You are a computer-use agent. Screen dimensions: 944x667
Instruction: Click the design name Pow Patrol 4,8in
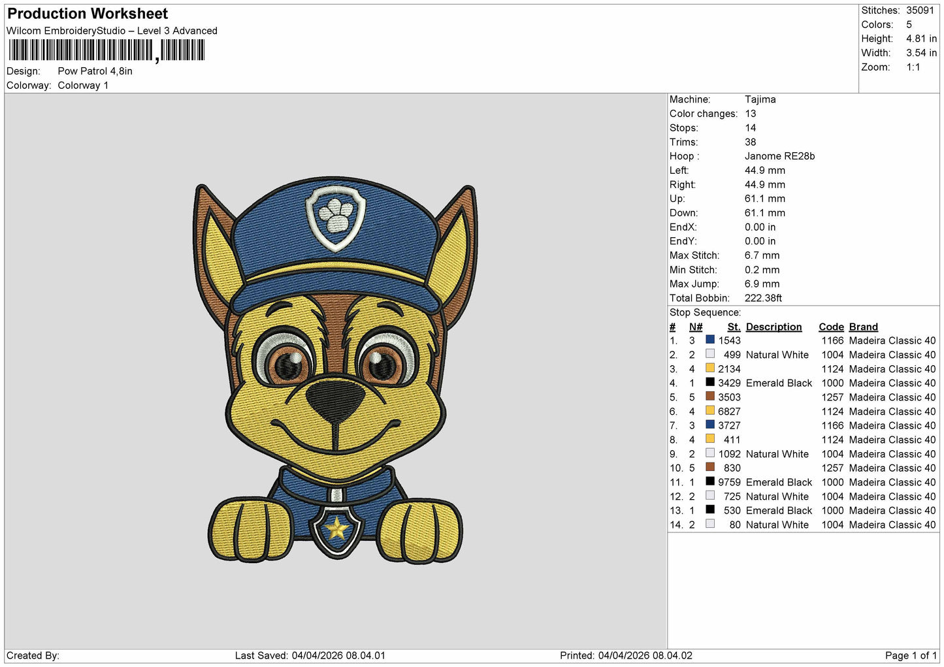click(x=95, y=71)
